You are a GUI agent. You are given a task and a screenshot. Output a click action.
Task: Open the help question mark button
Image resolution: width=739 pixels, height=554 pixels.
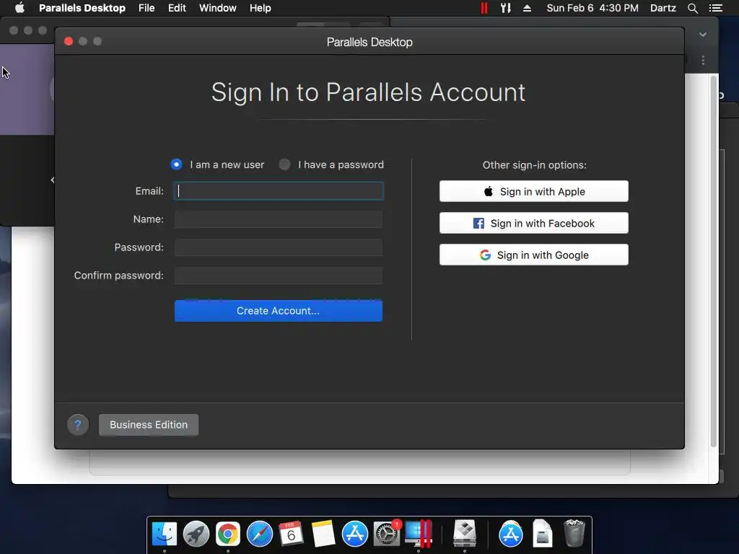(x=78, y=425)
